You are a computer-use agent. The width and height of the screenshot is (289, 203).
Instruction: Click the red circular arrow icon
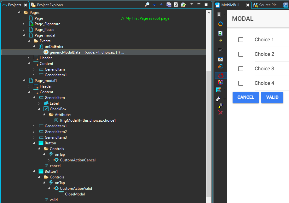(x=221, y=76)
